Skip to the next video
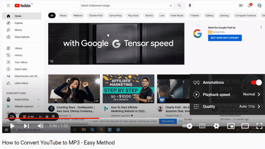This screenshot has height=149, width=265. pos(26,126)
